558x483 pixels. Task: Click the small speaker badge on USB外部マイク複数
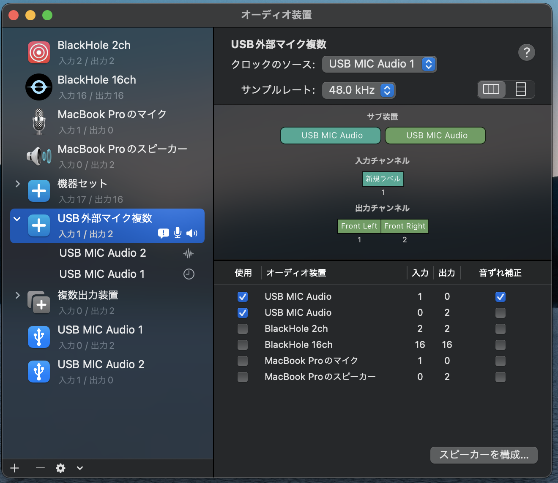[x=191, y=233]
